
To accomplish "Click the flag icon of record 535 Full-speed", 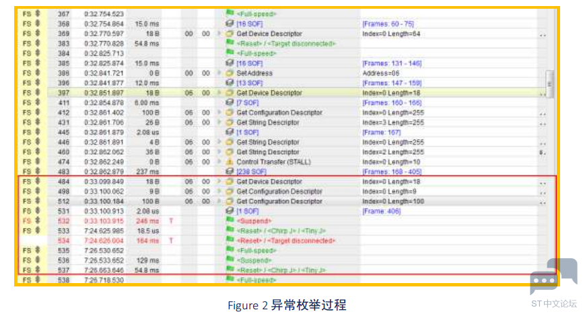I will pyautogui.click(x=230, y=250).
